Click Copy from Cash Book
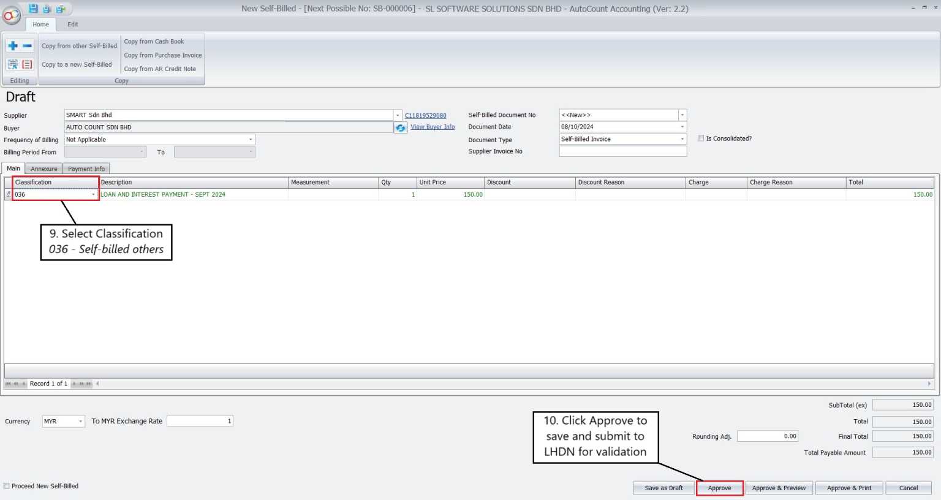This screenshot has height=500, width=941. pyautogui.click(x=154, y=42)
